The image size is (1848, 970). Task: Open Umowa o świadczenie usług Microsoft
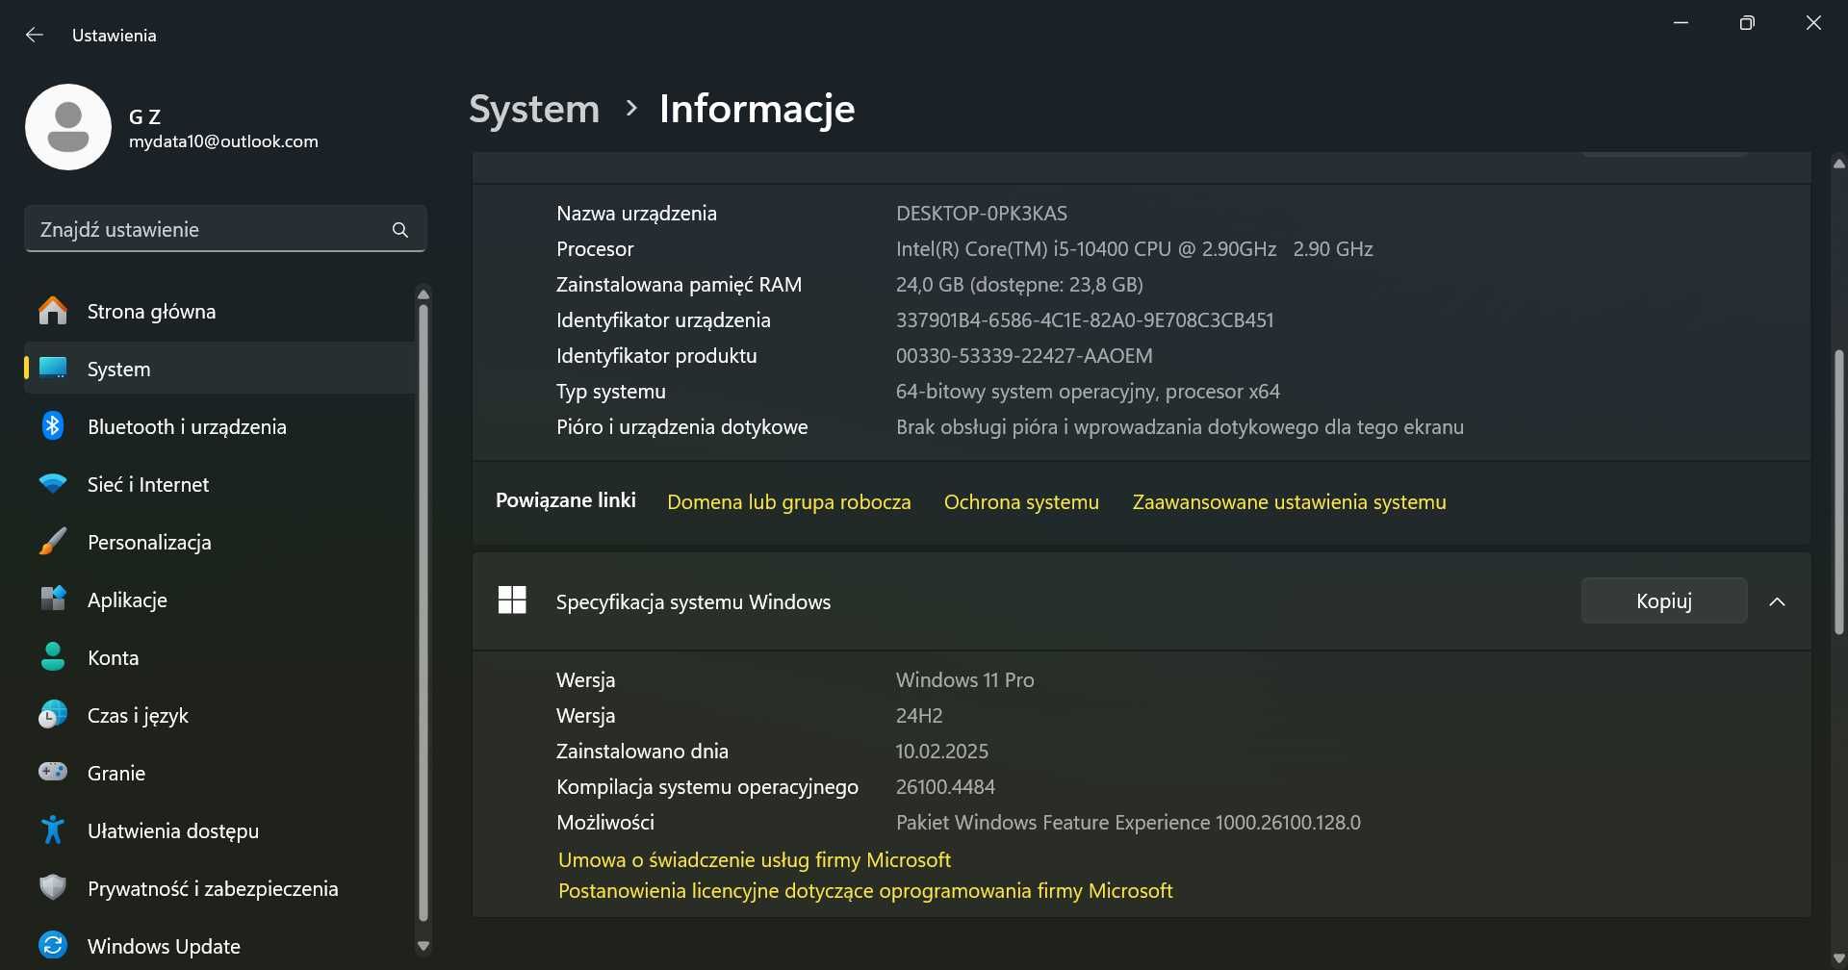tap(754, 859)
